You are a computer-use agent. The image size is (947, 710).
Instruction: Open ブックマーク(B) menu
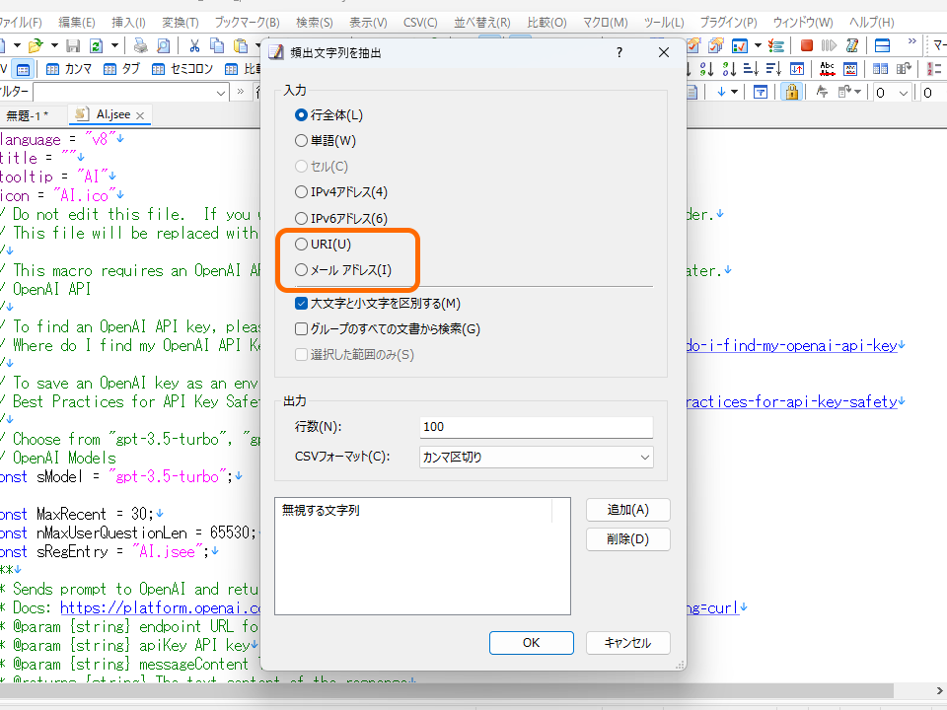tap(247, 23)
